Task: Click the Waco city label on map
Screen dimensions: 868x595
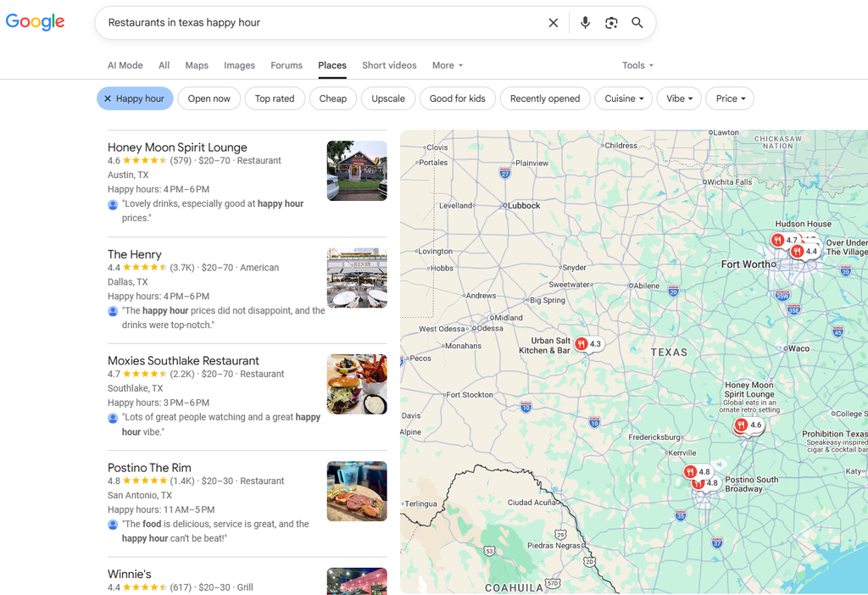Action: (x=798, y=348)
